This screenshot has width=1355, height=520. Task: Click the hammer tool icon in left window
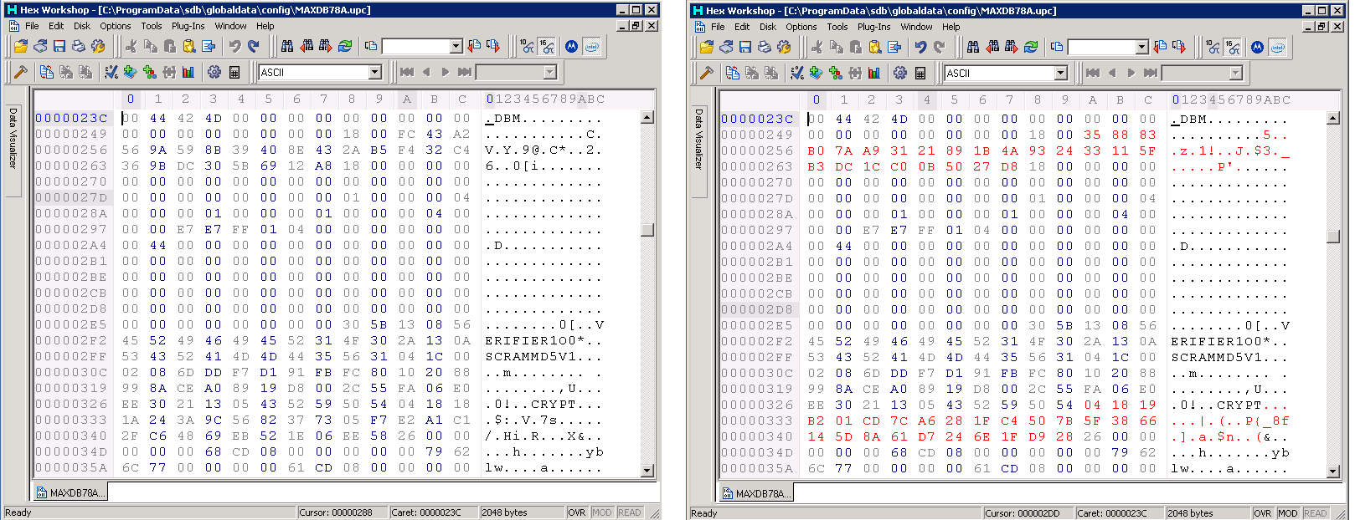21,72
